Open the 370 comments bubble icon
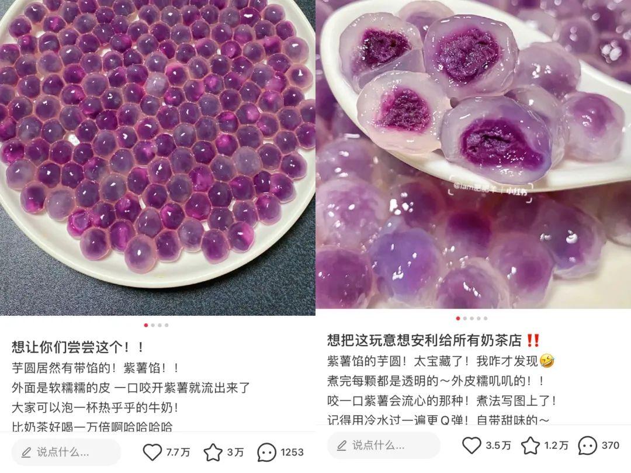 click(588, 445)
